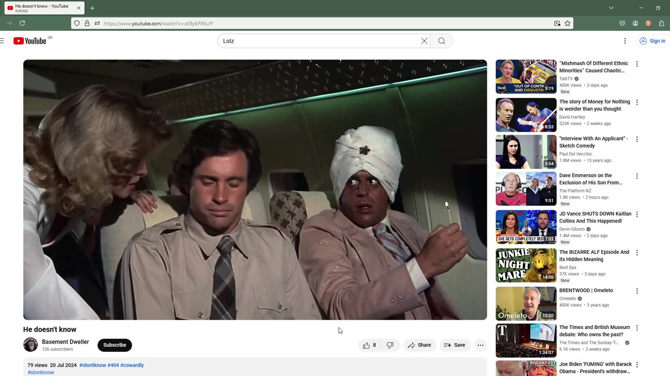The width and height of the screenshot is (670, 376).
Task: Open the YouTube home logo
Action: point(30,41)
